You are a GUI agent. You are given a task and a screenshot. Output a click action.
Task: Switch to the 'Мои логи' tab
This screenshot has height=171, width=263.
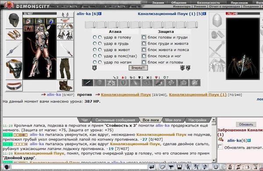[x=173, y=120]
